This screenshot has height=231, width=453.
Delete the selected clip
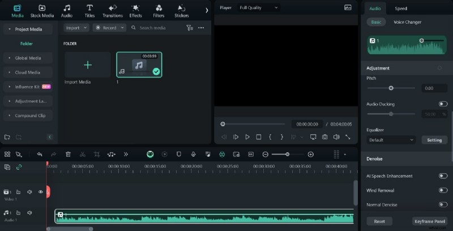point(68,155)
